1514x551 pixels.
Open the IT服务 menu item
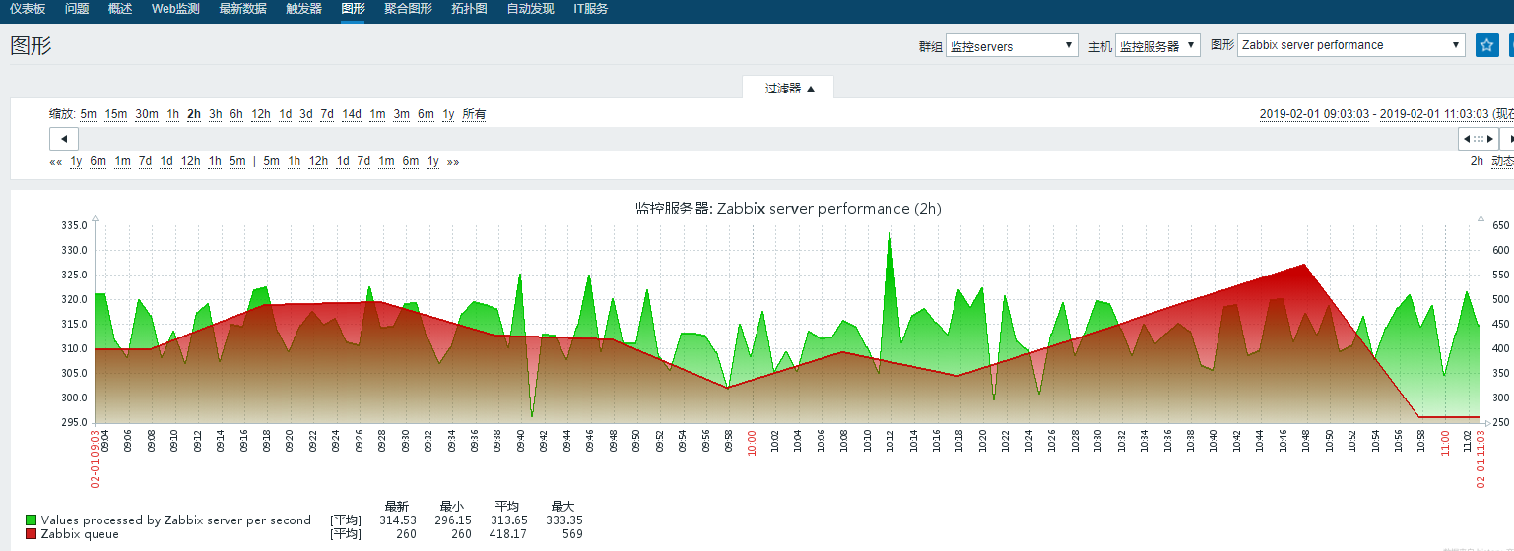[x=590, y=9]
